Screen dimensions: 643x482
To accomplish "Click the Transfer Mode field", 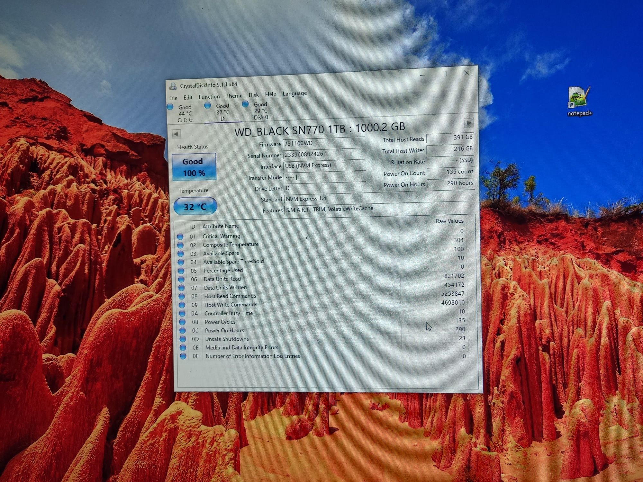I will point(324,177).
